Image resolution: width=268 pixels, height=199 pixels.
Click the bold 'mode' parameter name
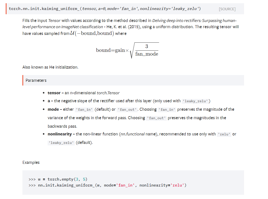pyautogui.click(x=53, y=109)
